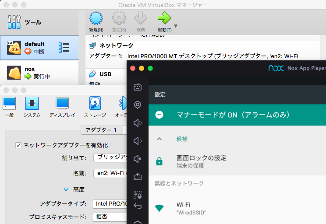Open the Display (ディスプレイ) settings tab

tap(62, 107)
